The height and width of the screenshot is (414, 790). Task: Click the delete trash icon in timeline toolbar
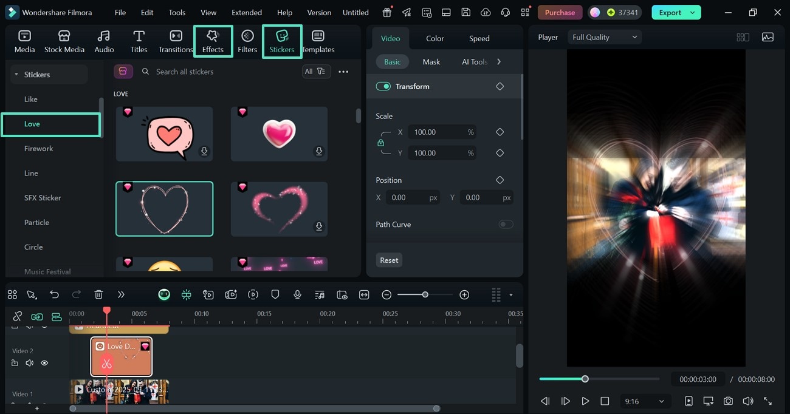point(98,294)
